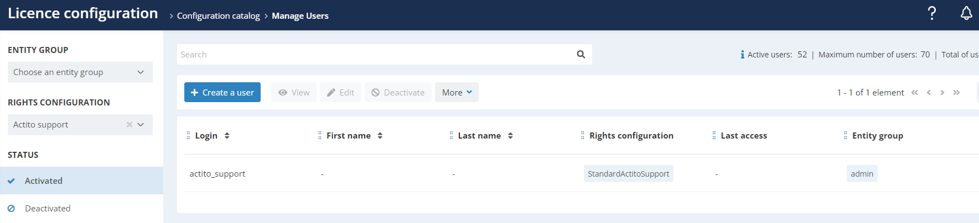
Task: Click the Licence configuration title
Action: coord(83,13)
